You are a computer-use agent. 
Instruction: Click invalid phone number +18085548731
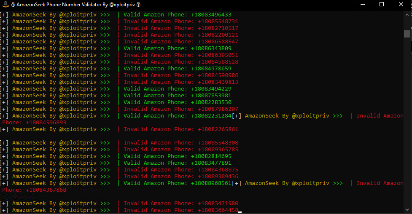click(x=218, y=21)
